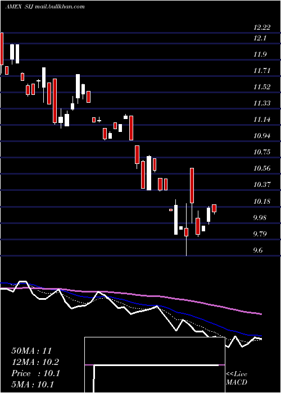This screenshot has height=393, width=281.
Task: Click the 10.94 price axis label
Action: pos(262,136)
